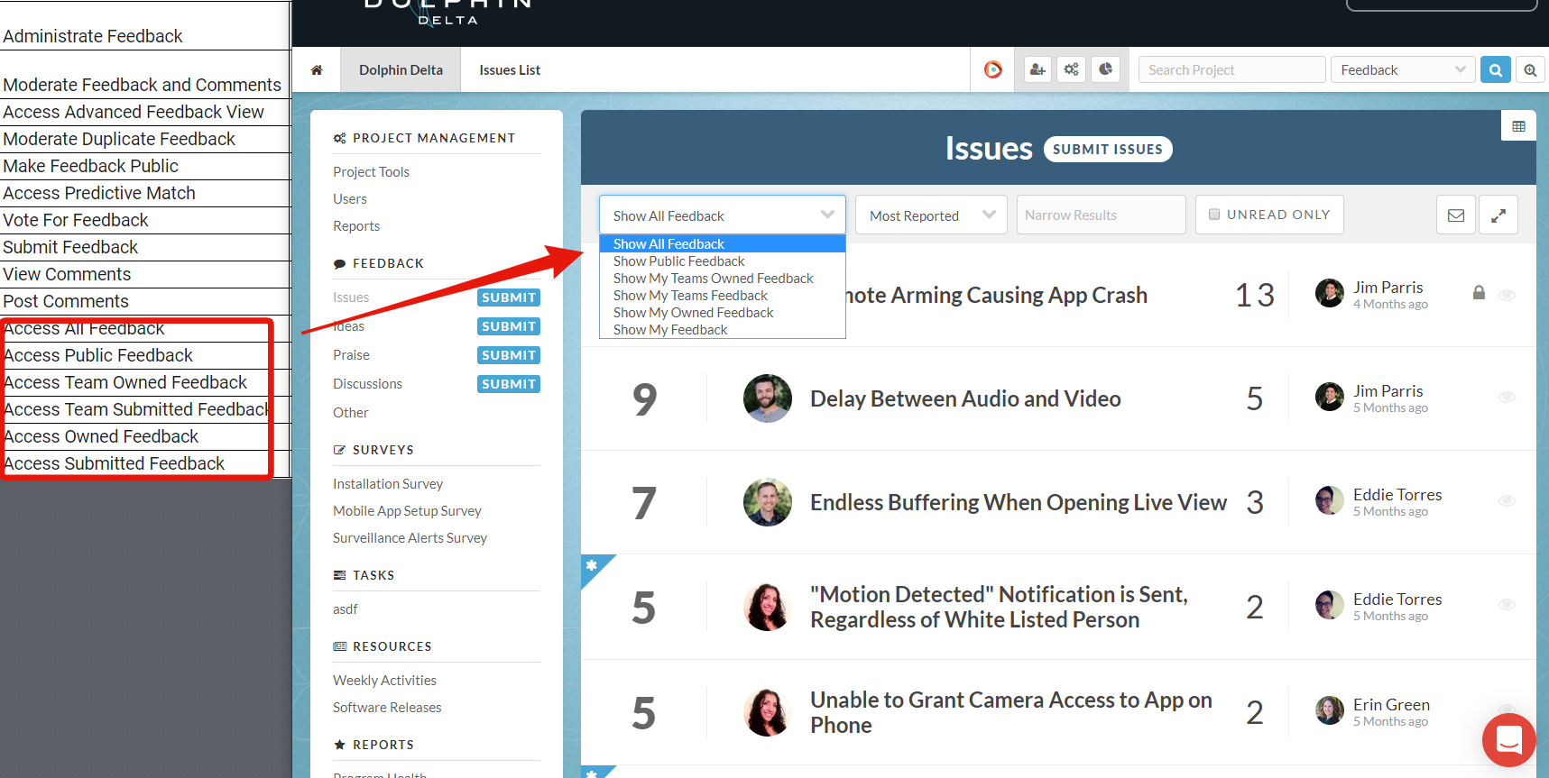
Task: Click the star flag on the 5-vote issue
Action: [x=592, y=565]
